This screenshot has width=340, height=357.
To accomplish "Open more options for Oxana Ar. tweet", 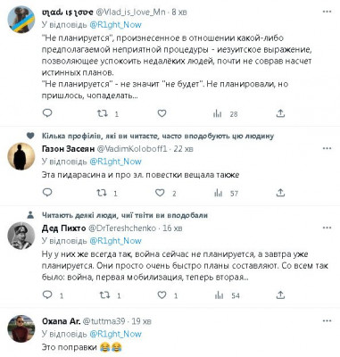I will point(327,320).
